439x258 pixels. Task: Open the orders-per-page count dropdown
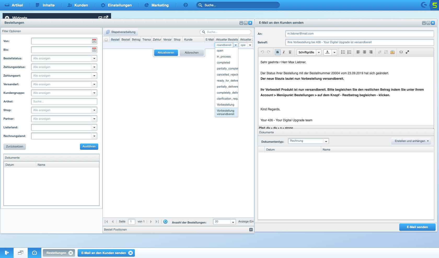(x=233, y=222)
